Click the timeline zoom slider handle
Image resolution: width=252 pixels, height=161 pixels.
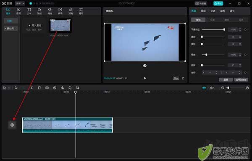[x=228, y=88]
